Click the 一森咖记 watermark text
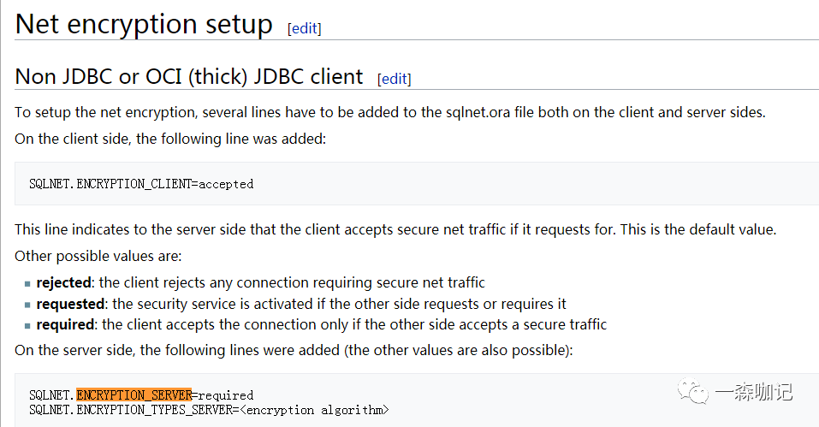 [754, 392]
